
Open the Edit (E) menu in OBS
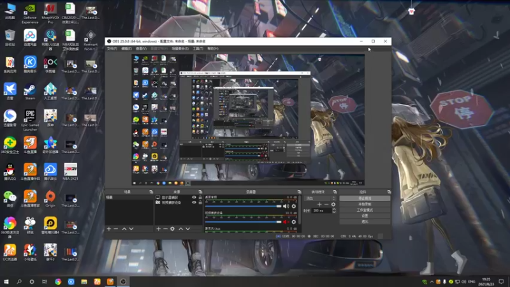tap(126, 48)
